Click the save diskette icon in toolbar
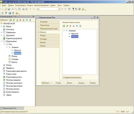The image size is (134, 114). pyautogui.click(x=9, y=9)
